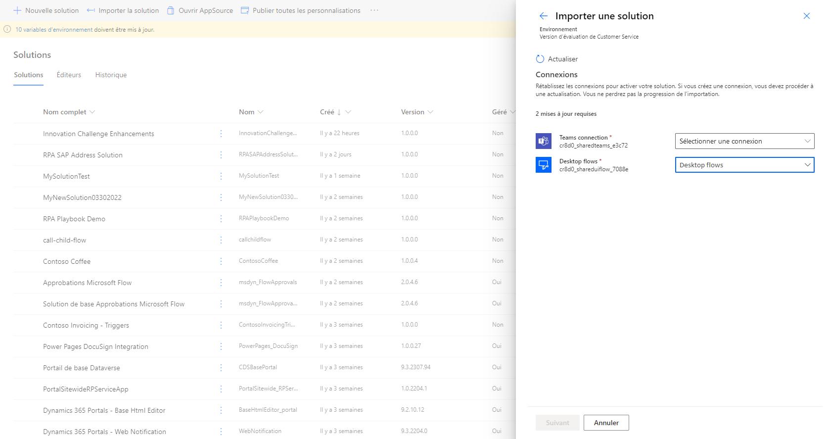Open more options for Innovation Challenge Enhancements
The width and height of the screenshot is (828, 439).
(x=221, y=134)
